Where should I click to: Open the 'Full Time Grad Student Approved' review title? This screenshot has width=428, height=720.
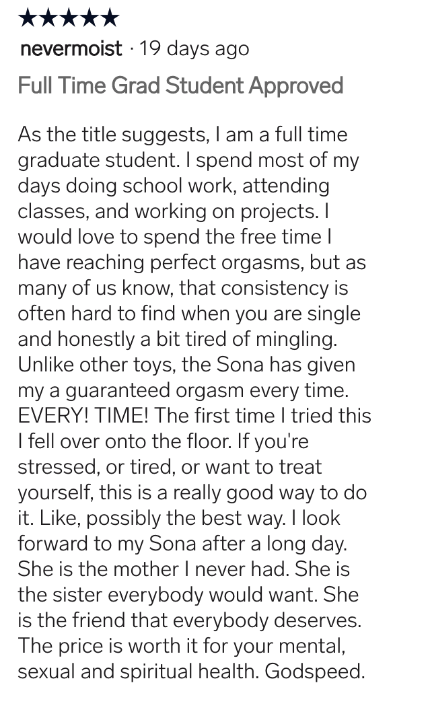(x=180, y=86)
